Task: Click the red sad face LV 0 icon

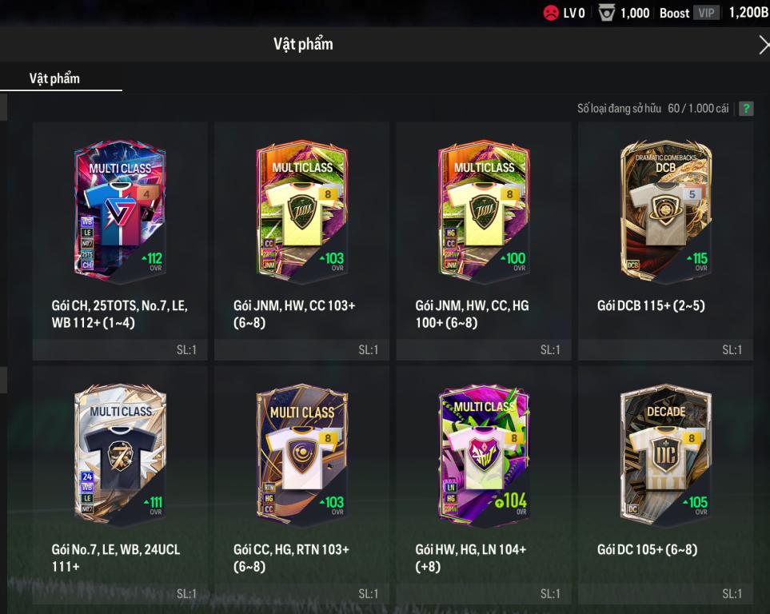Action: pos(550,13)
